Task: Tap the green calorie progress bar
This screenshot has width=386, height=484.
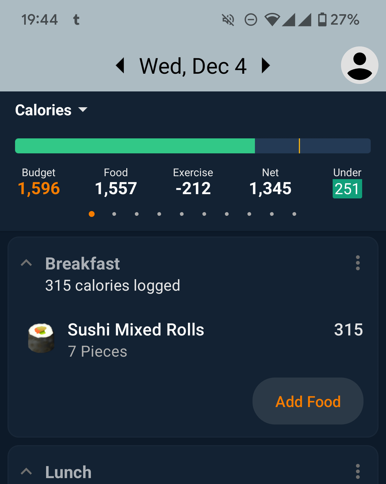Action: click(135, 146)
